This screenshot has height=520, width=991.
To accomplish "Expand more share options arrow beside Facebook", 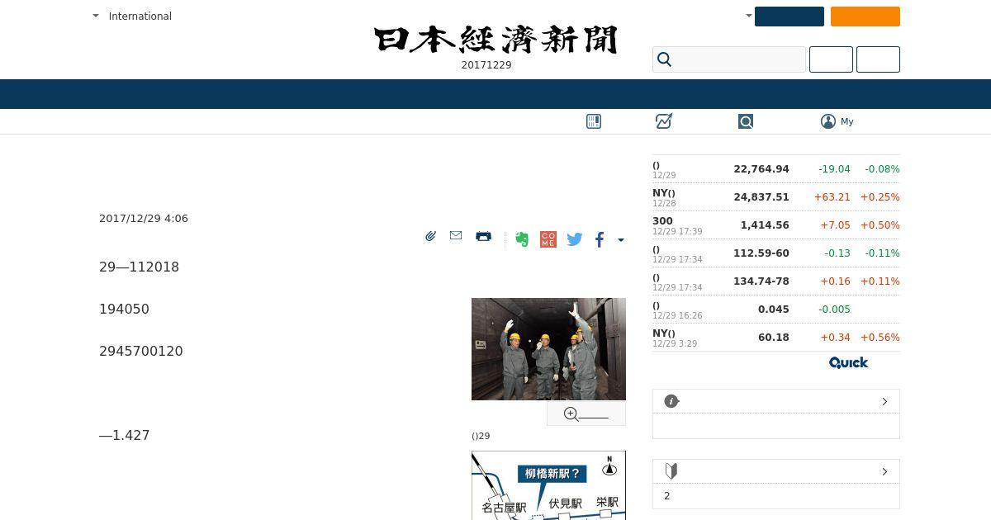I will point(621,240).
